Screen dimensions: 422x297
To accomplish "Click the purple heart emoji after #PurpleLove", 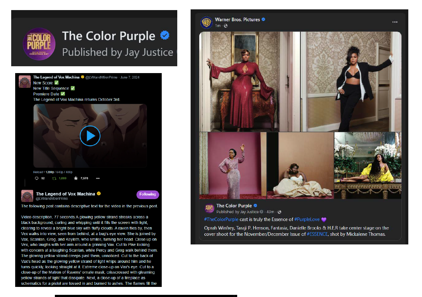I will click(324, 220).
